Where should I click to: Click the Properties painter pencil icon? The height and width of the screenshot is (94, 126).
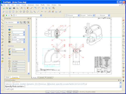(31, 8)
